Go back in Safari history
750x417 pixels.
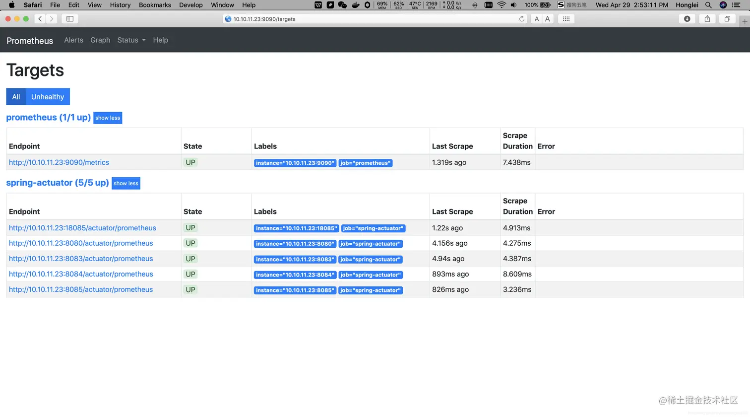point(40,19)
